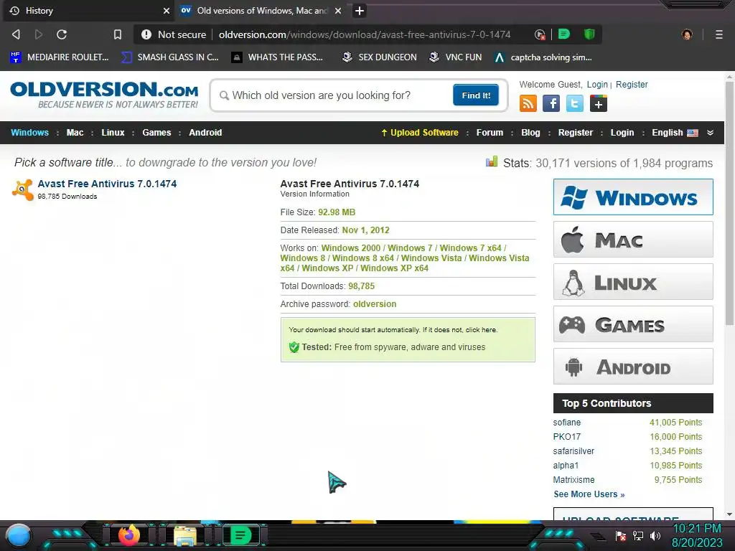Open the volume speaker tray icon

point(655,535)
